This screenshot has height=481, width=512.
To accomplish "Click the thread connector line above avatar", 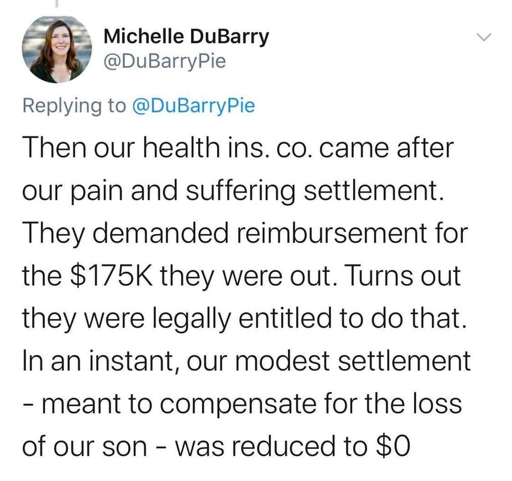I will click(56, 4).
